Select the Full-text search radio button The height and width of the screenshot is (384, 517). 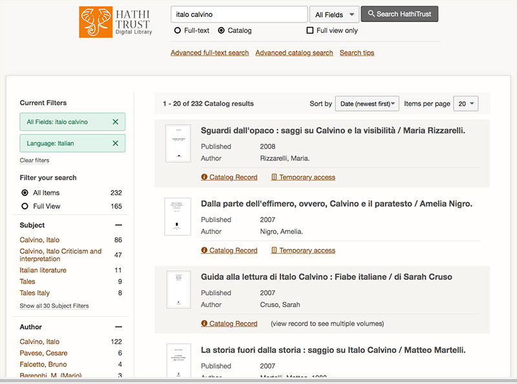pos(178,30)
